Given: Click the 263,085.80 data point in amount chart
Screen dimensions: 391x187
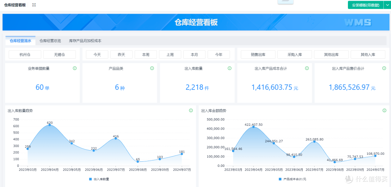Looking at the screenshot, I should coord(315,141).
